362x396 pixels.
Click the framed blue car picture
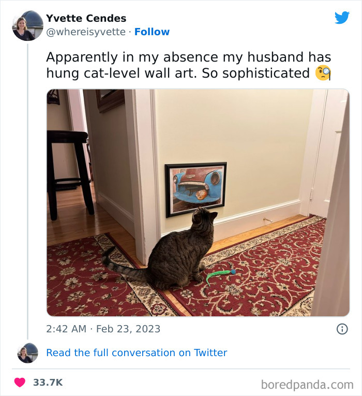point(195,189)
